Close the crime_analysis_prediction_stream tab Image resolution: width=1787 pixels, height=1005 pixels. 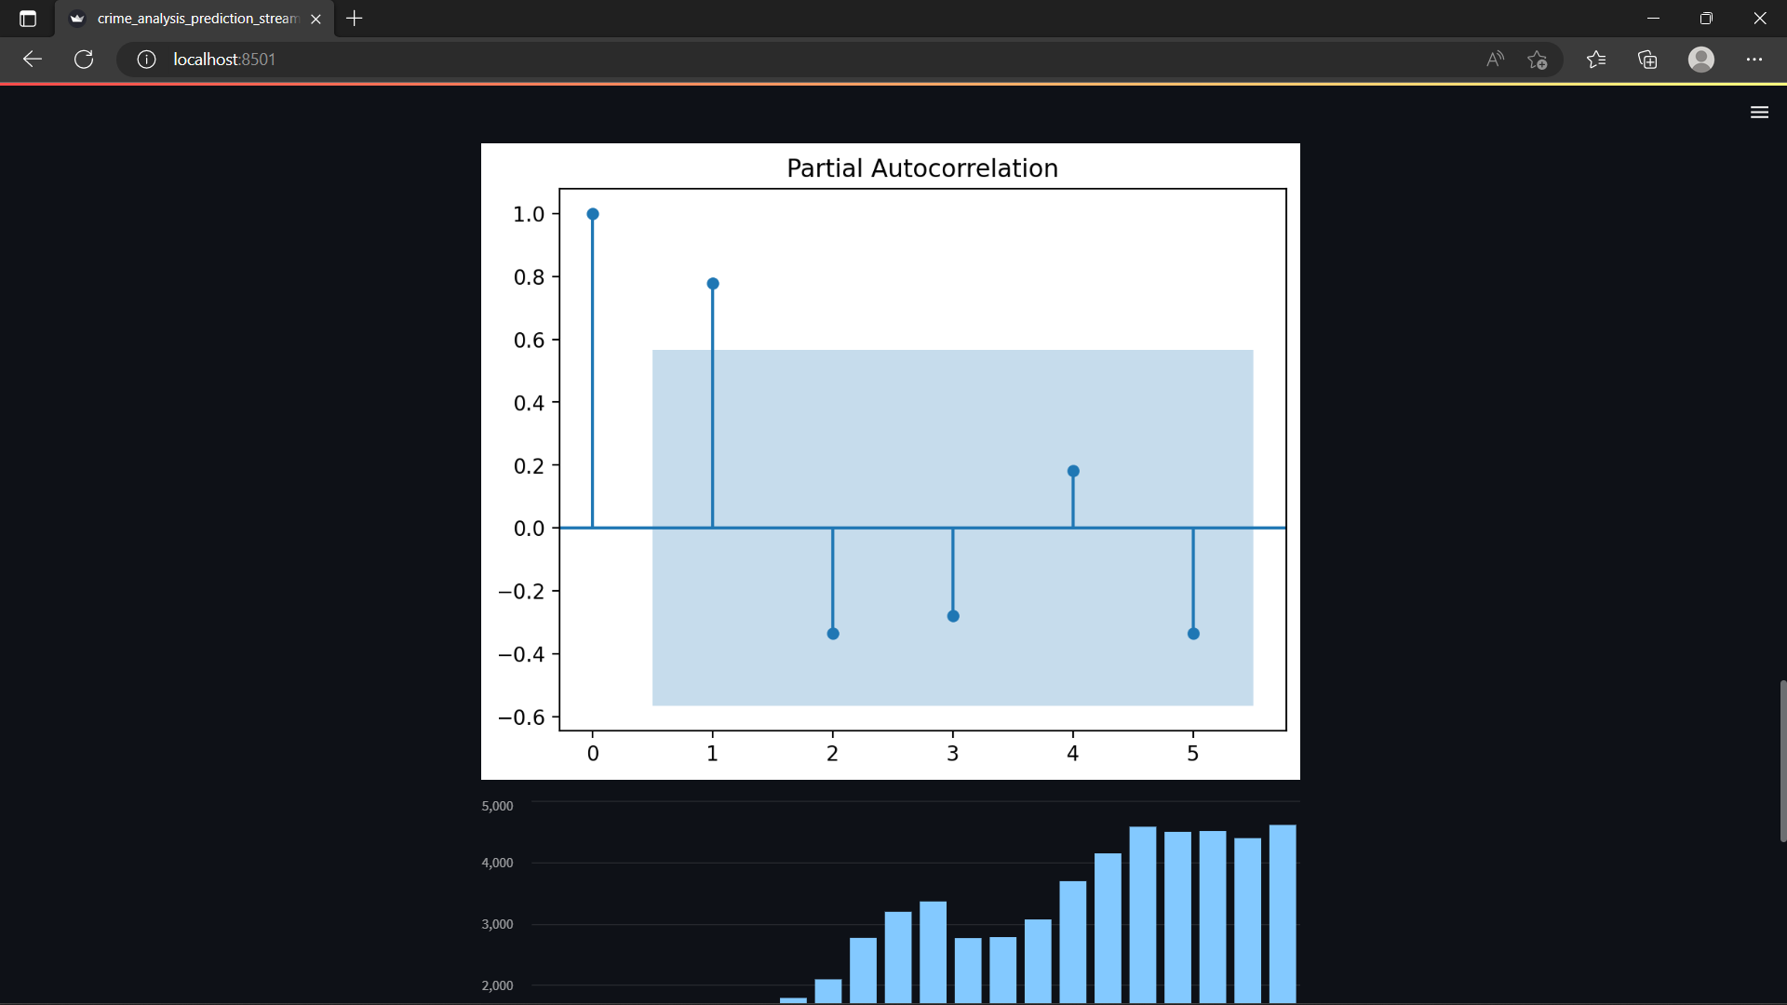(x=316, y=19)
